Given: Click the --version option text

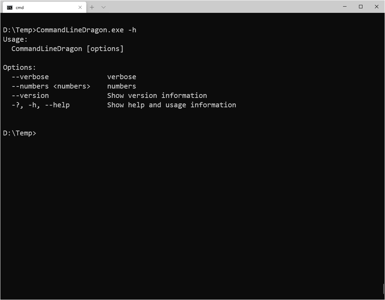Looking at the screenshot, I should [30, 95].
